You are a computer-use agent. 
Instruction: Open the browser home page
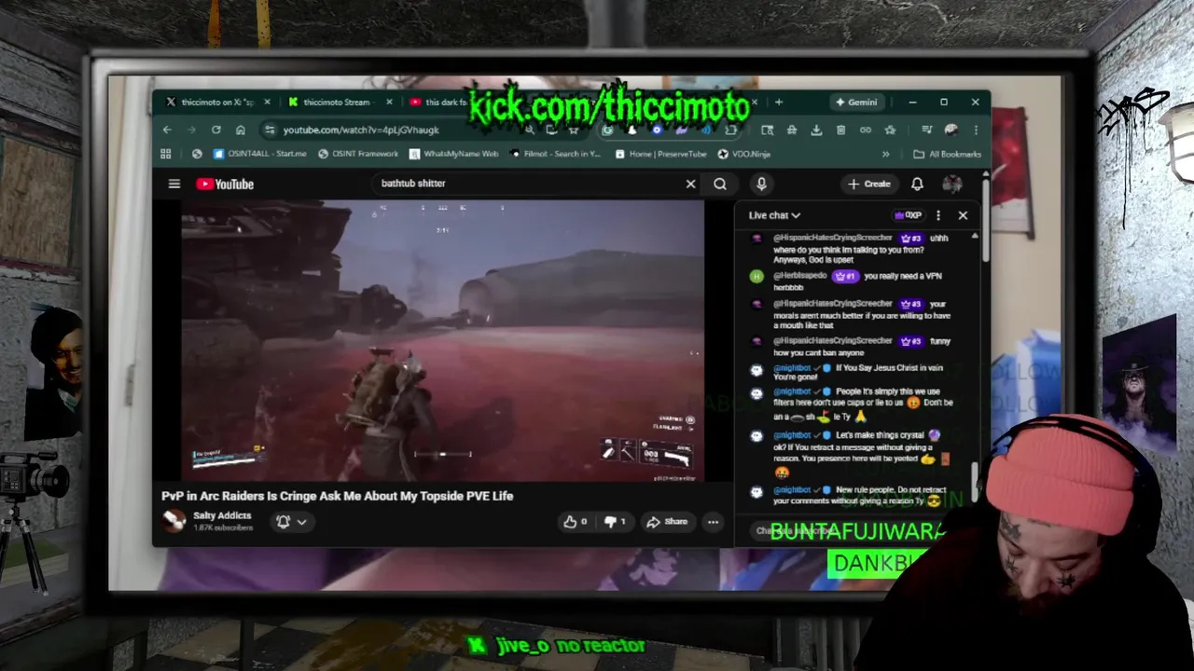pyautogui.click(x=241, y=130)
